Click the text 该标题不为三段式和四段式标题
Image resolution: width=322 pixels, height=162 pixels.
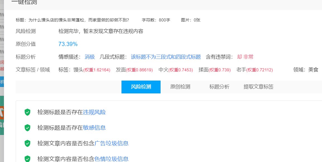point(166,57)
